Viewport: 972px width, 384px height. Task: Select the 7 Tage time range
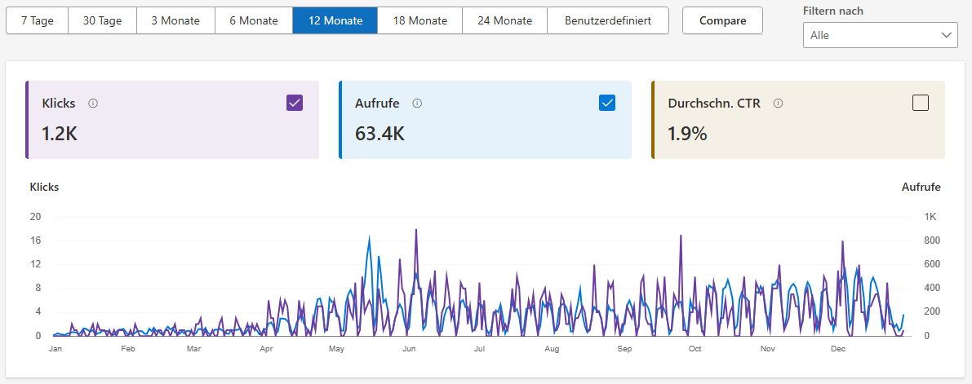click(37, 20)
